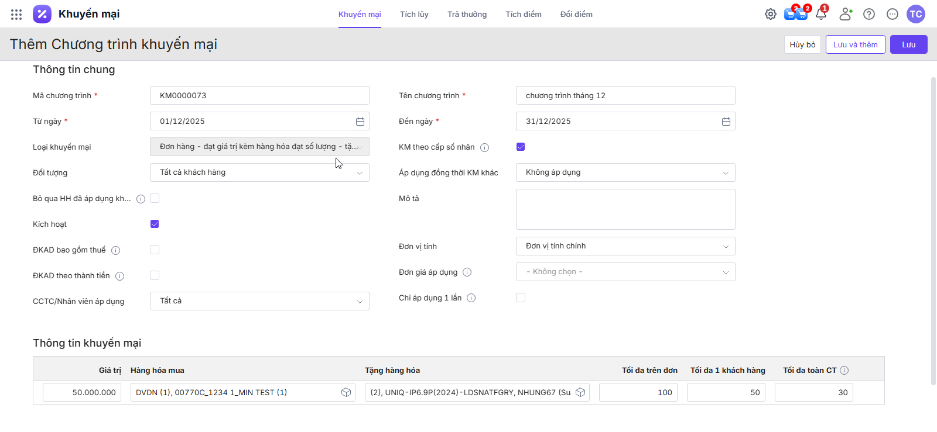
Task: Toggle the Kích hoạt checkbox
Action: click(x=155, y=224)
